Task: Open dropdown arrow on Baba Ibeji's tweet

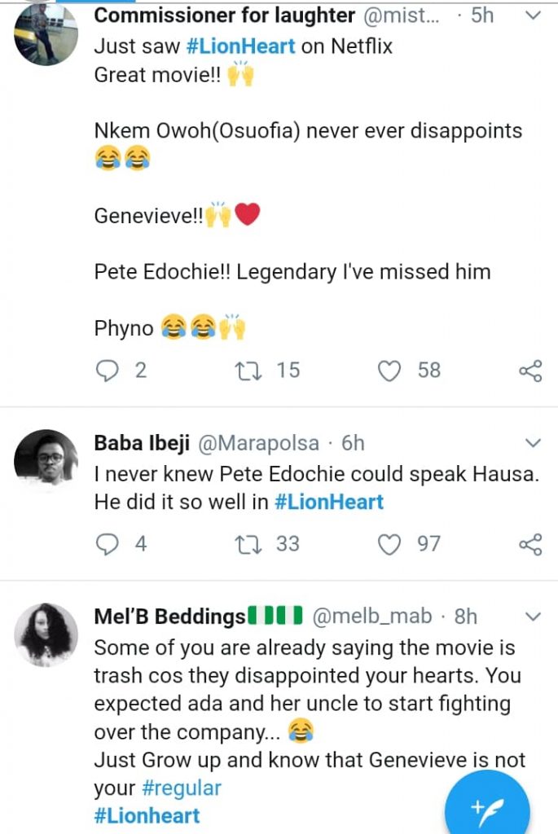Action: [x=533, y=444]
